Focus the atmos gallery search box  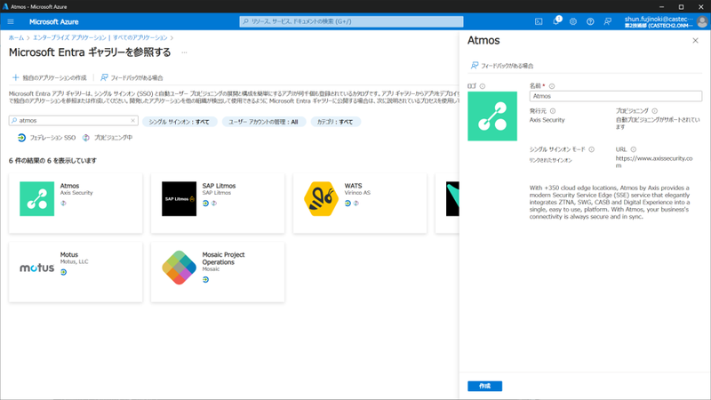pos(73,120)
